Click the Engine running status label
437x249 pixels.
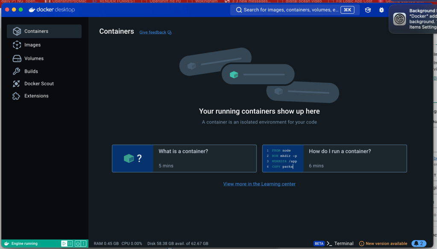pos(24,243)
